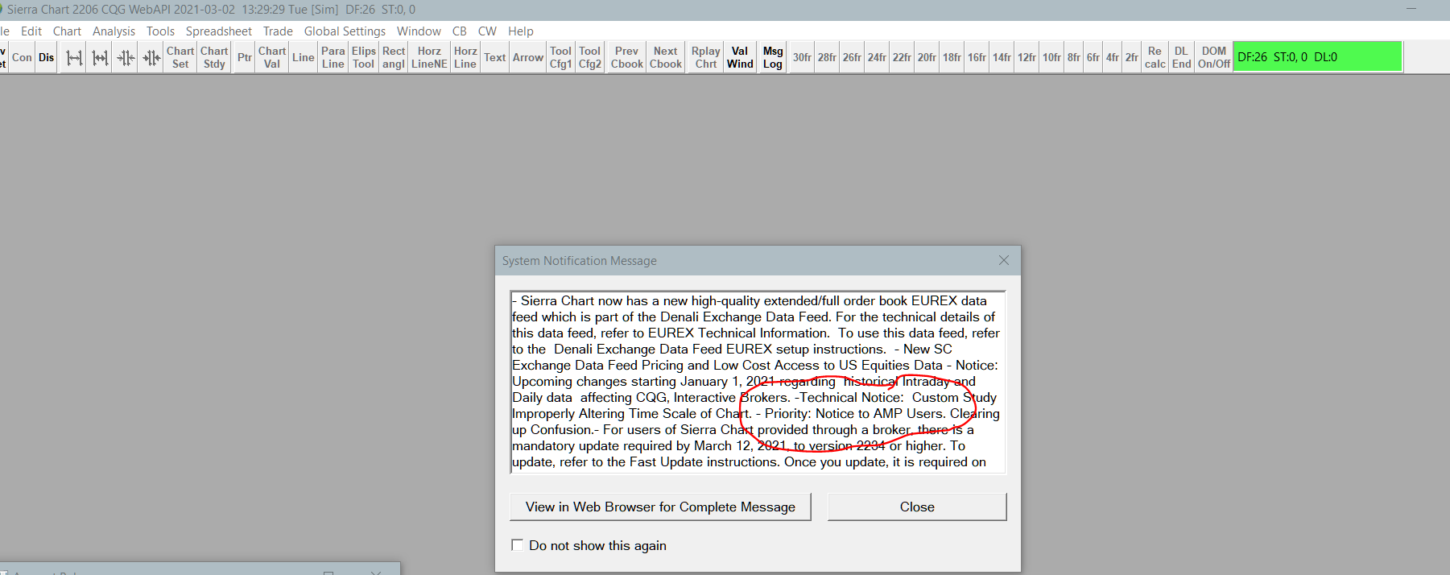Click the 24fr toolbar button

pos(877,57)
